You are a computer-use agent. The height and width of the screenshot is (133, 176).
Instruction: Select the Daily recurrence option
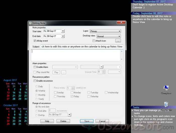37,86
